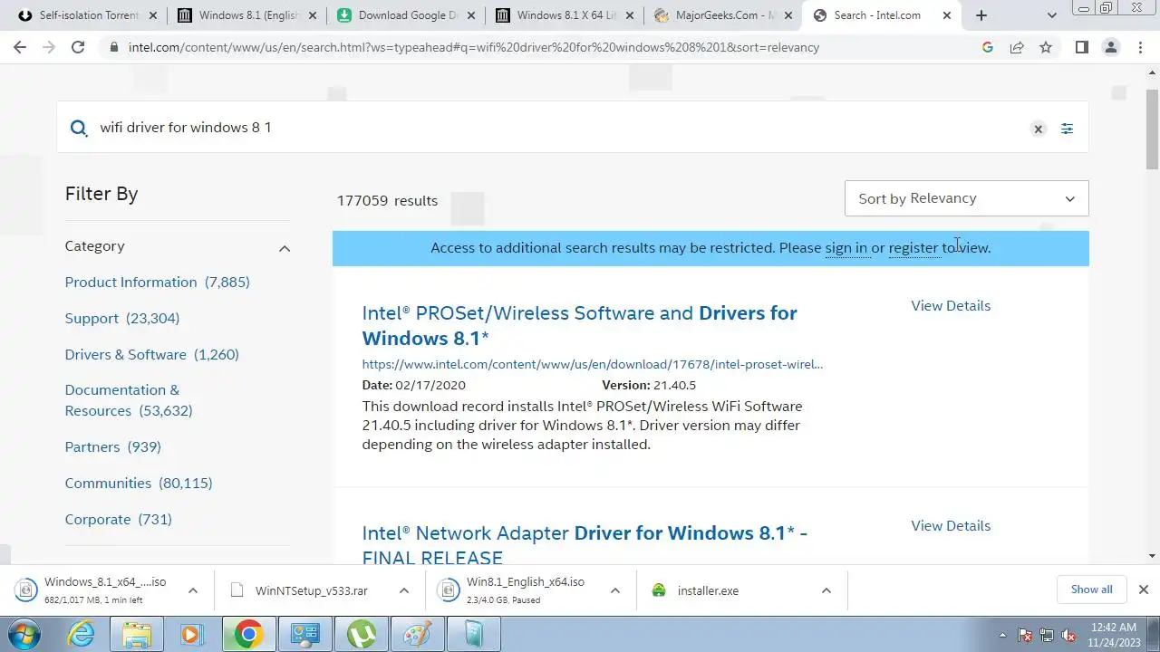
Task: Click Show all downloads button
Action: 1091,590
